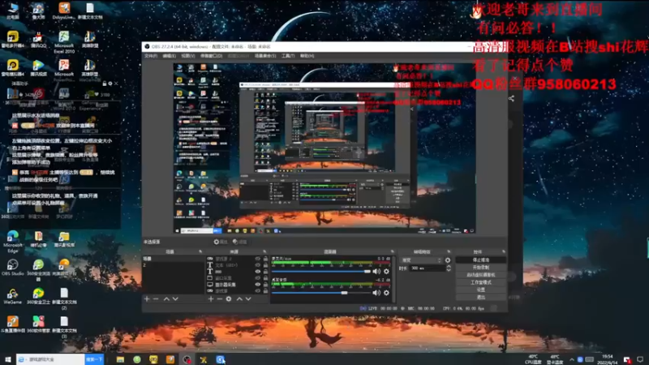Click 开始录制 button
649x365 pixels.
click(481, 268)
